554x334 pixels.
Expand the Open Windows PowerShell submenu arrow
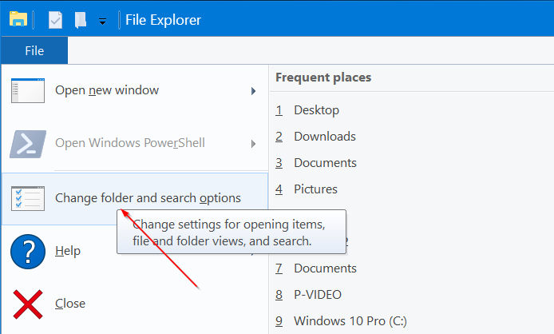click(x=254, y=144)
